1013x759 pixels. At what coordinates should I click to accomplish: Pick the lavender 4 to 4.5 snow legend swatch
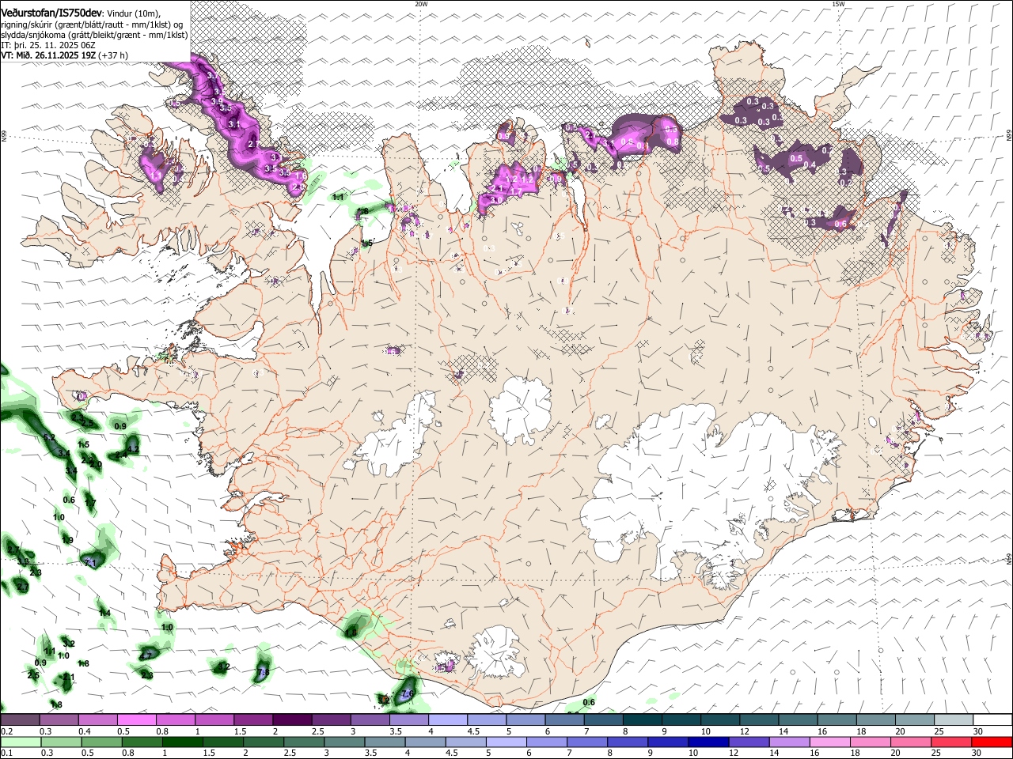[x=447, y=720]
